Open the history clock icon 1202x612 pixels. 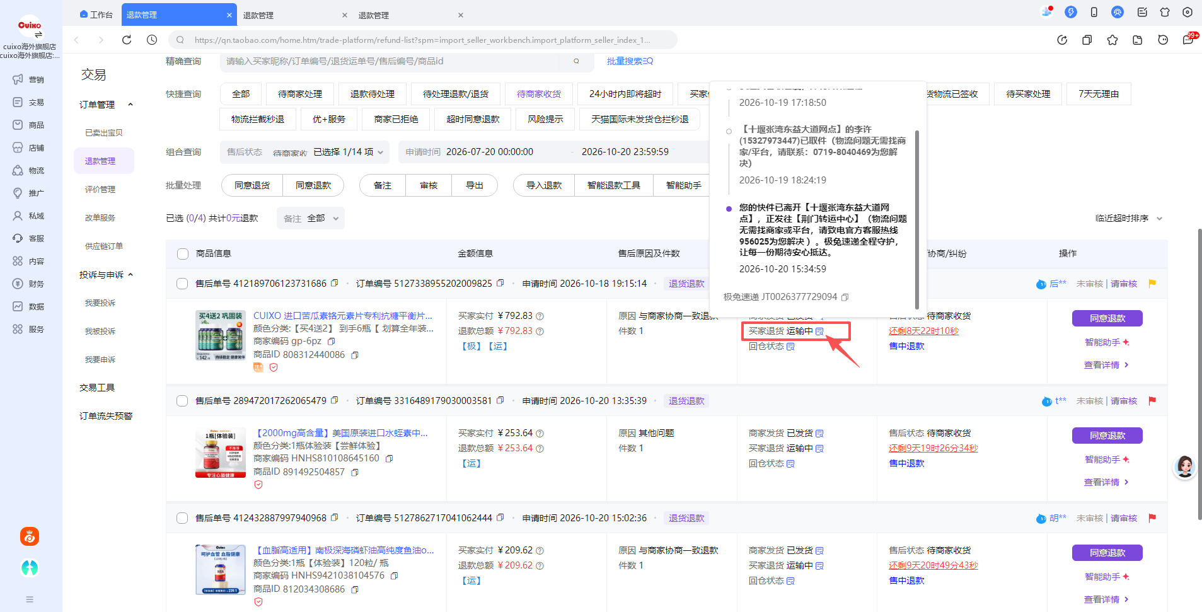pyautogui.click(x=152, y=40)
